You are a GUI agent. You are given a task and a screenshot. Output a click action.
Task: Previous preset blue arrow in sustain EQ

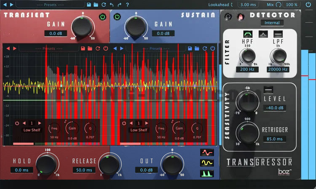tap(115, 48)
